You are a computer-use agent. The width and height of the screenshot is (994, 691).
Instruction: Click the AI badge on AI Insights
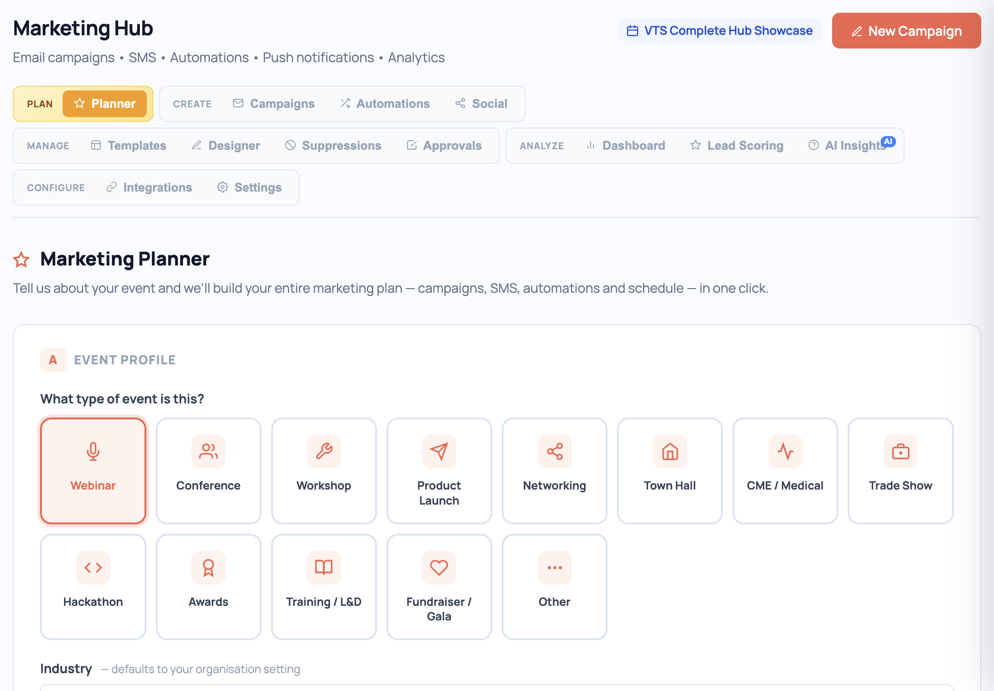(888, 141)
